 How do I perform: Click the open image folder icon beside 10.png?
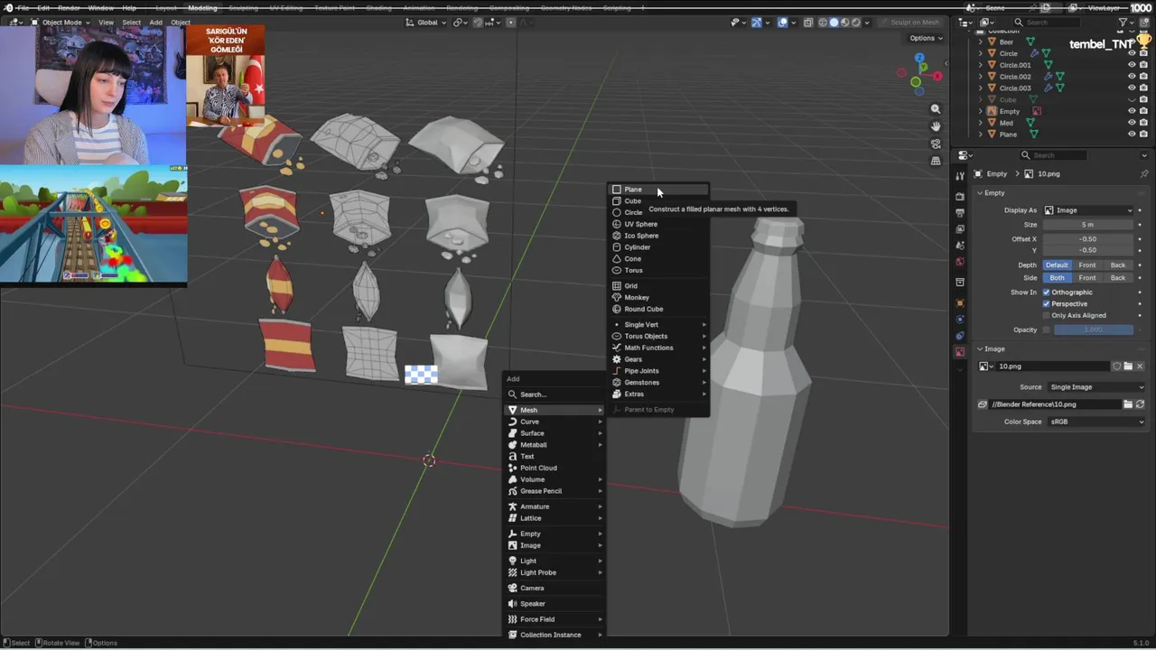click(1128, 367)
